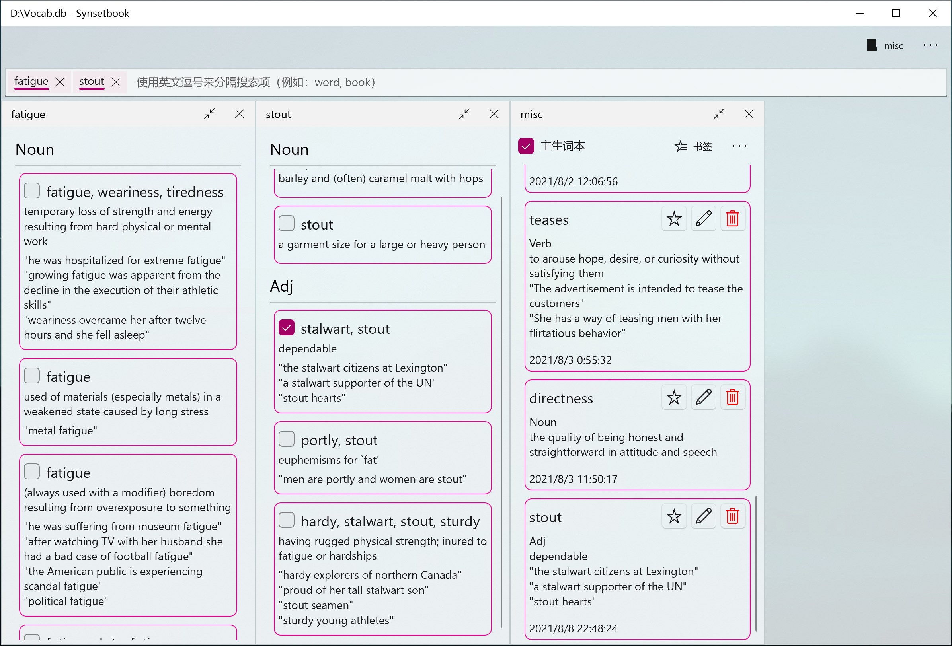This screenshot has height=646, width=952.
Task: Click the 书签 bookmarks button
Action: click(694, 146)
